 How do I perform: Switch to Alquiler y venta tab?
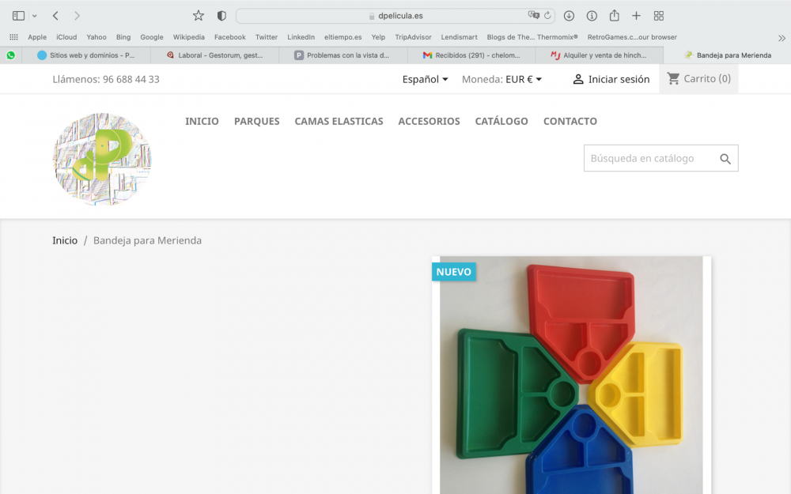coord(600,55)
